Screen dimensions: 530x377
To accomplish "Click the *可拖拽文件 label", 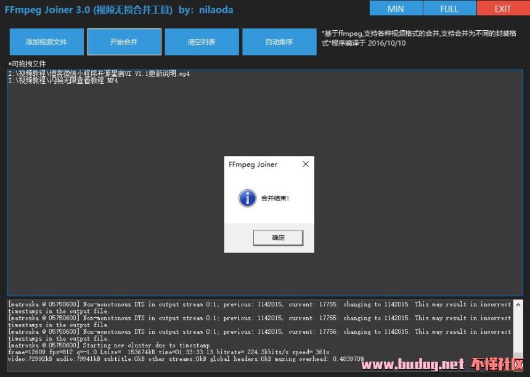I will [x=27, y=64].
